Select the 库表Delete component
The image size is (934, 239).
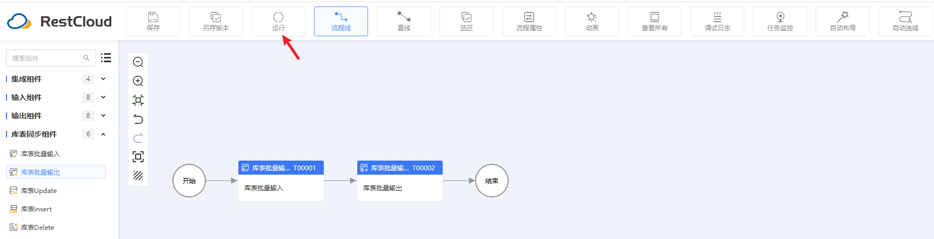[x=56, y=228]
